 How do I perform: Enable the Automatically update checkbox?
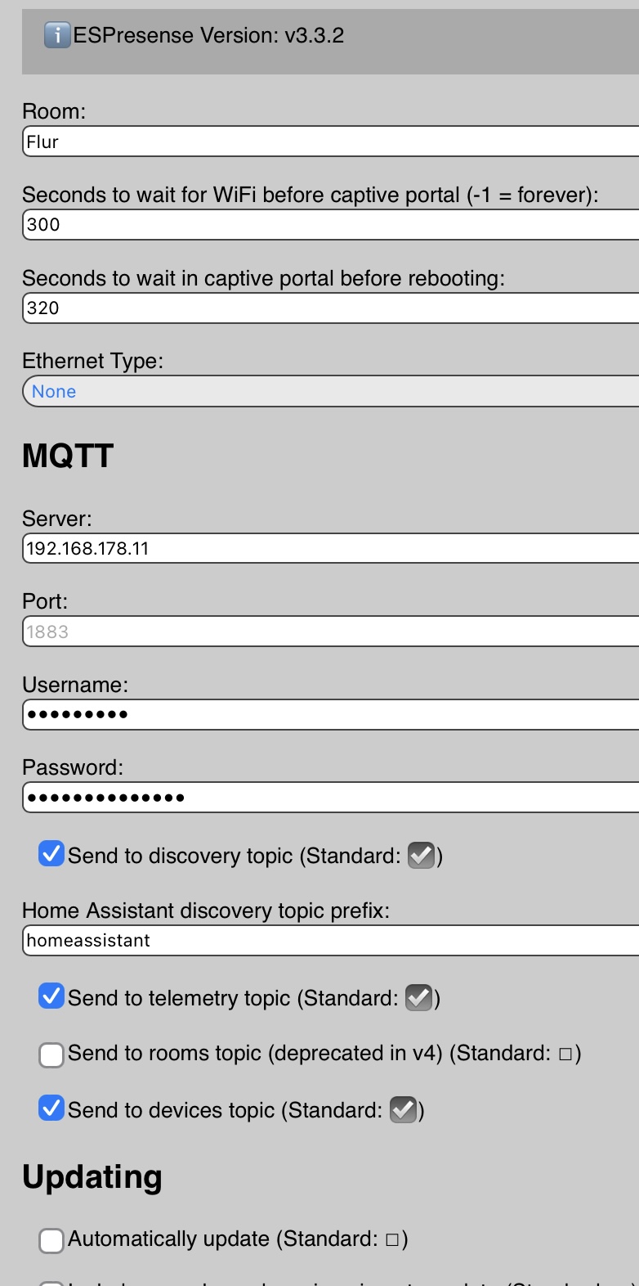click(x=51, y=1240)
